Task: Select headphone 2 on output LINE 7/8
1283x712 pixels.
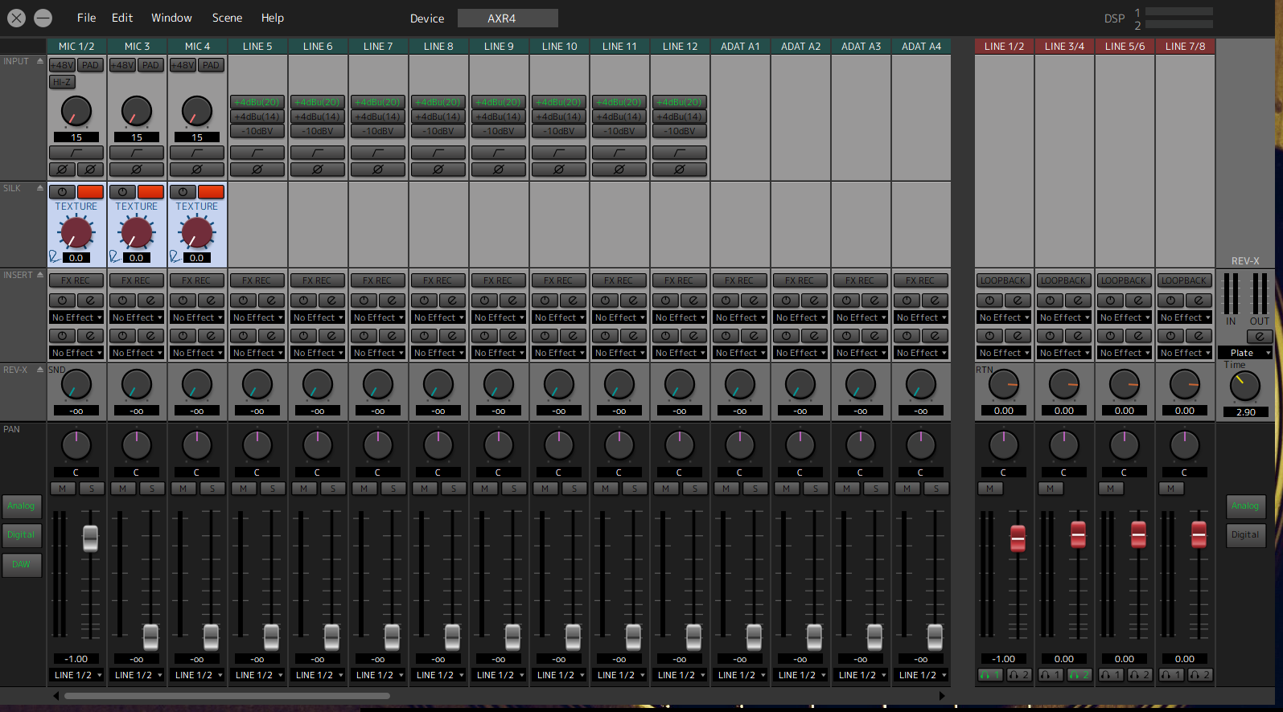Action: pyautogui.click(x=1200, y=675)
